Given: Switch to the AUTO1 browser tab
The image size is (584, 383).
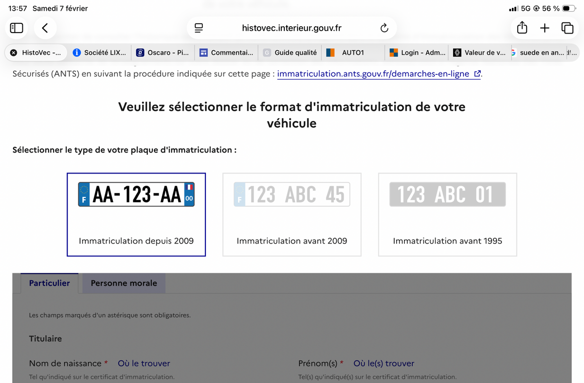Looking at the screenshot, I should point(352,52).
